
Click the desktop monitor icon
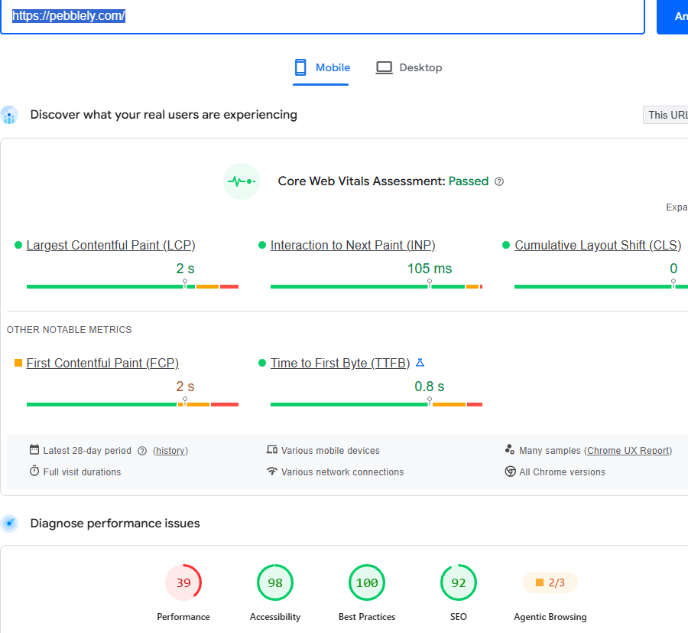(384, 67)
